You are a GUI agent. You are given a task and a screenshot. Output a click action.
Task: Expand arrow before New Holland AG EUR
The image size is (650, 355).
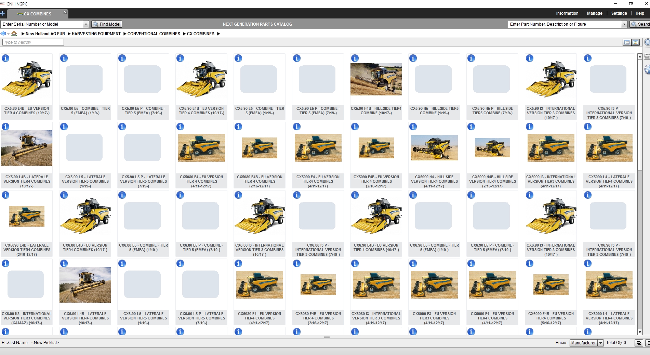[23, 34]
